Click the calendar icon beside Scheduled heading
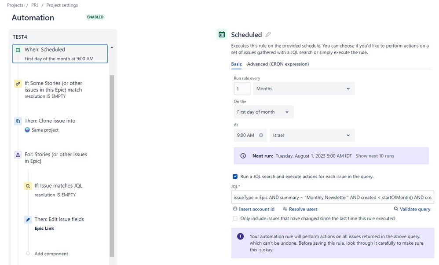439x265 pixels. pyautogui.click(x=221, y=34)
